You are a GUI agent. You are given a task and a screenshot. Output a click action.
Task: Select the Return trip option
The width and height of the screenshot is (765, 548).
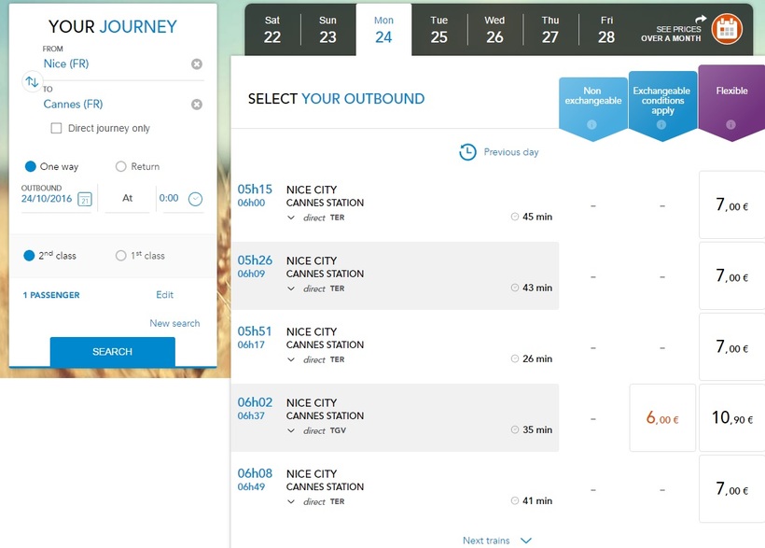120,167
